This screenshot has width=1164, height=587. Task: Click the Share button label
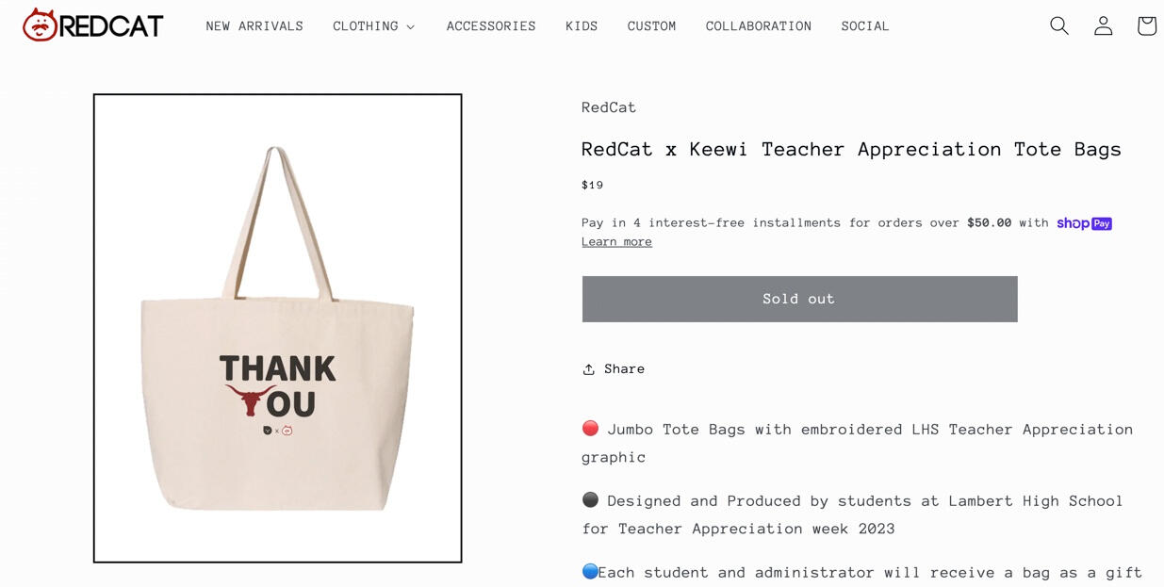click(x=625, y=369)
